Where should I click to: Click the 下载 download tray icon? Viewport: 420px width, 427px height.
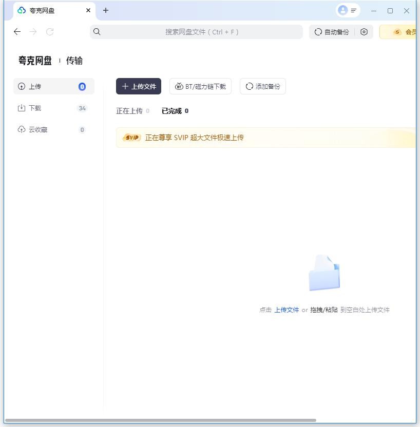click(22, 108)
